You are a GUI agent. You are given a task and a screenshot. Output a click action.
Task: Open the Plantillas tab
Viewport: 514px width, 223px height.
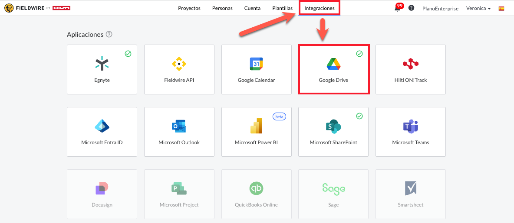[282, 9]
